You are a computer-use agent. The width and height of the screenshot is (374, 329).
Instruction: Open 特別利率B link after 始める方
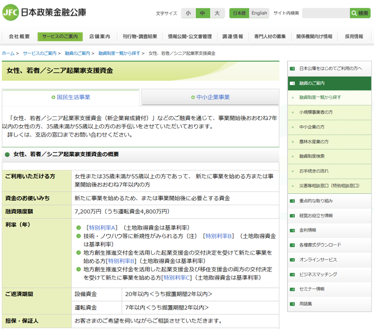[121, 261]
